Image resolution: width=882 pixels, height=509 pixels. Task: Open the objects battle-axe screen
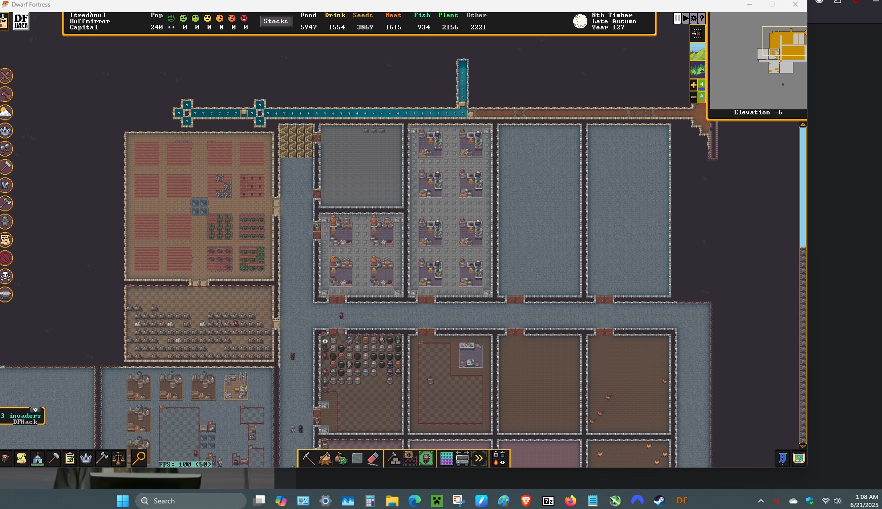[x=102, y=458]
